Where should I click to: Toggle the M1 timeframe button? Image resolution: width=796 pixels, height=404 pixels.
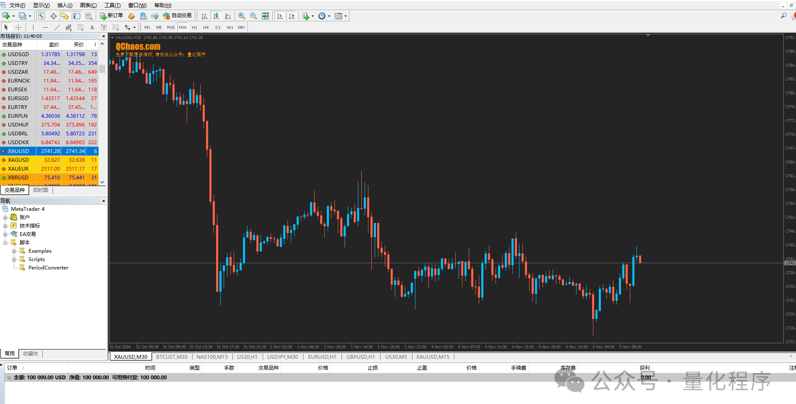click(147, 27)
